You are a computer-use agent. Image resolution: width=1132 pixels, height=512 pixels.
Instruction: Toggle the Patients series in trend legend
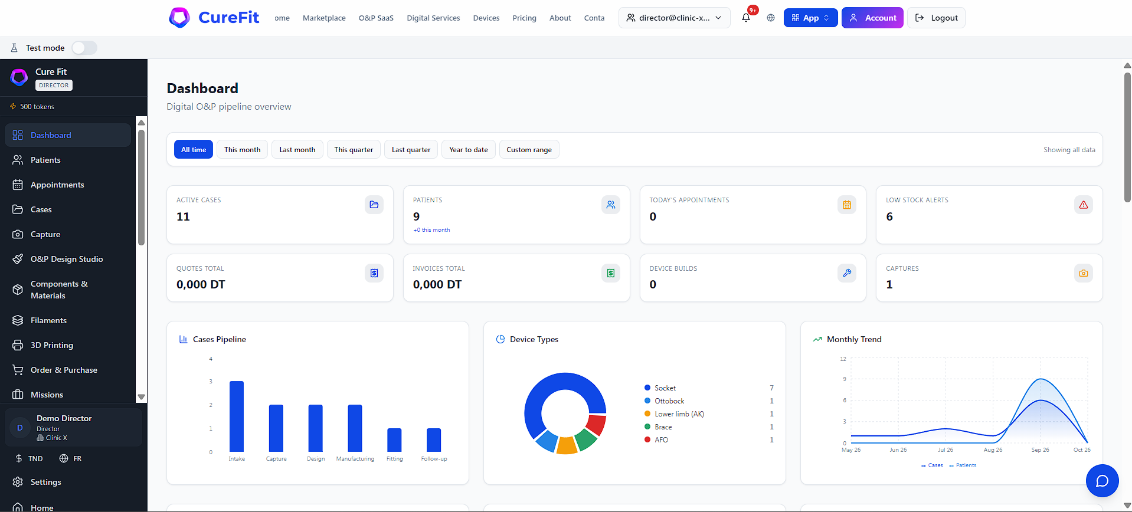pyautogui.click(x=962, y=465)
